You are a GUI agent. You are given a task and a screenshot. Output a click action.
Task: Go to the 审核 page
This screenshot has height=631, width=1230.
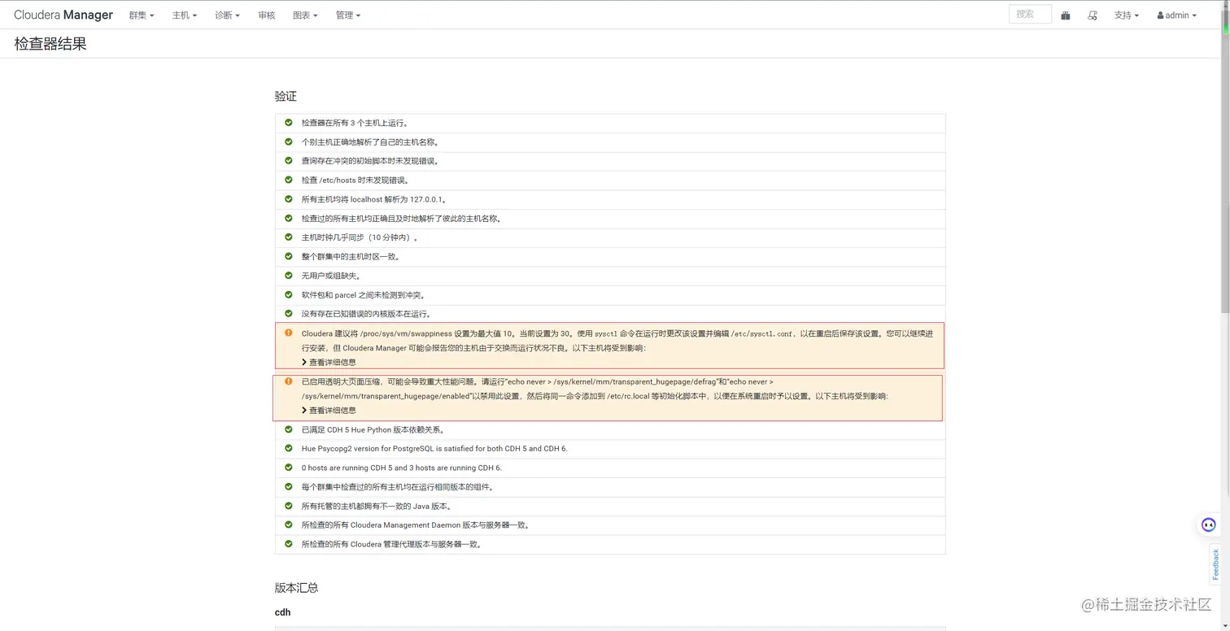point(266,15)
